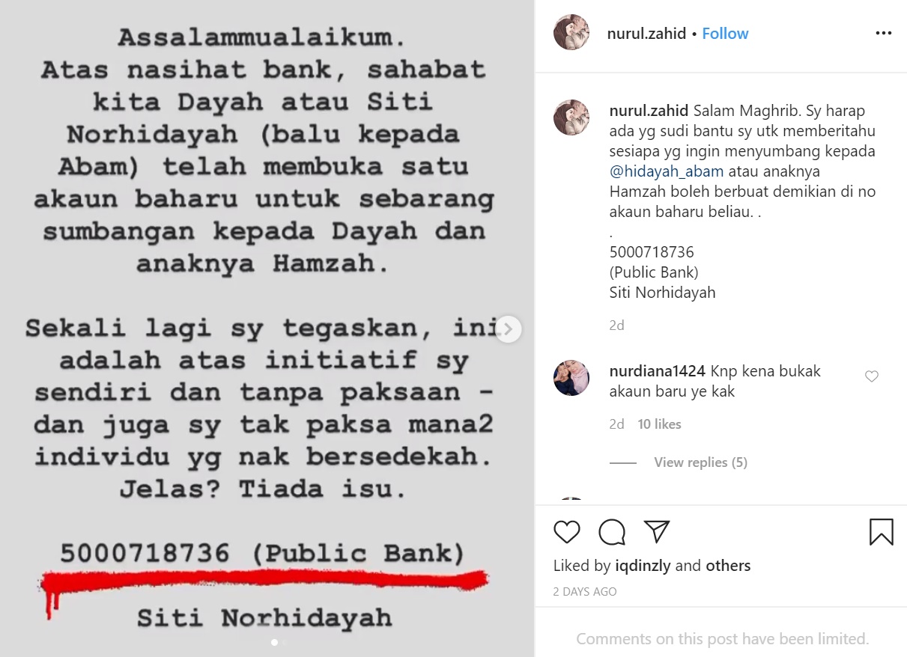Open the post permalink via '2 DAYS AGO'
Image resolution: width=907 pixels, height=657 pixels.
[x=585, y=591]
